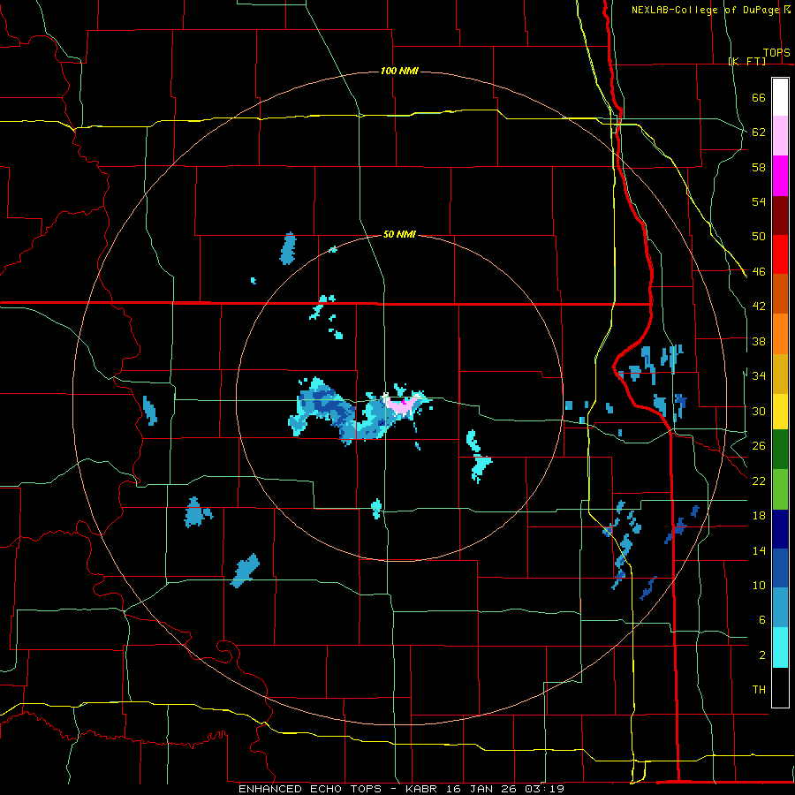
Task: Pick the white legend swatch beside 66
Action: [780, 97]
